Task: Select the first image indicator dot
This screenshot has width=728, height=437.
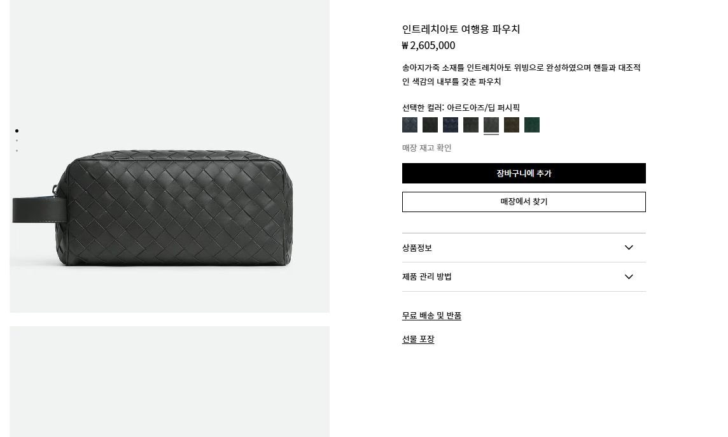Action: point(17,131)
